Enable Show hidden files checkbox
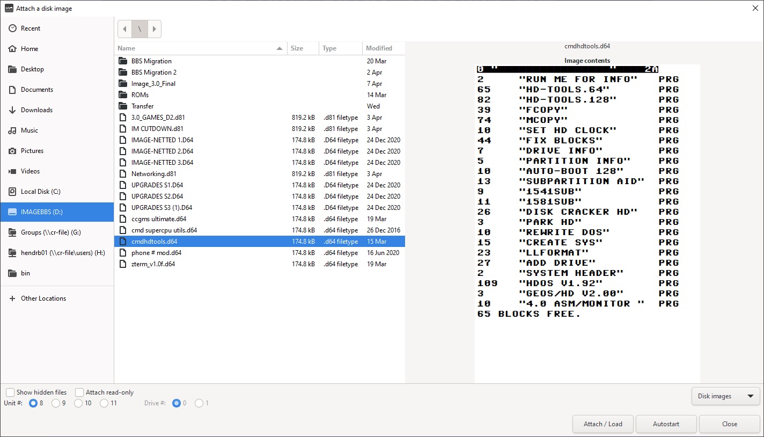The width and height of the screenshot is (764, 437). click(x=10, y=392)
